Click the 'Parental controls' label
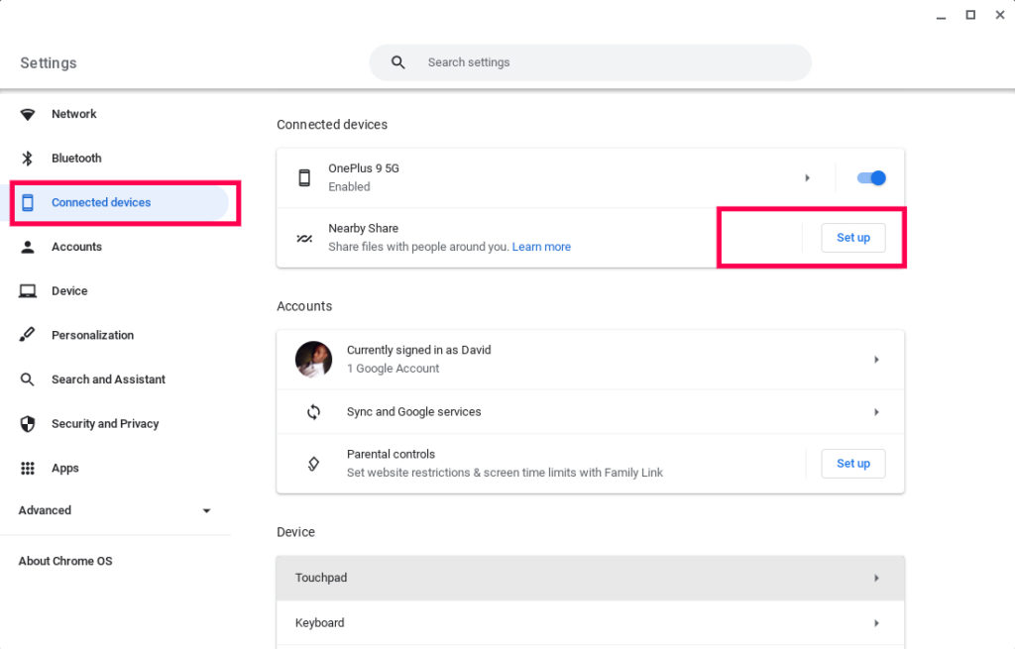This screenshot has width=1015, height=649. coord(391,454)
